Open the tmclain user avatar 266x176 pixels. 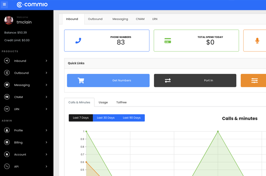[x=9, y=20]
